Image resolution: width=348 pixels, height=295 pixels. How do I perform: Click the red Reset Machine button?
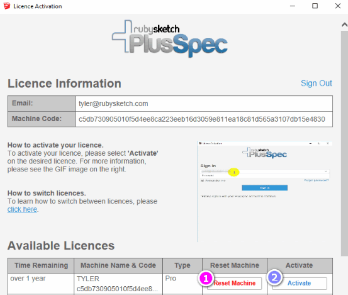pyautogui.click(x=234, y=283)
